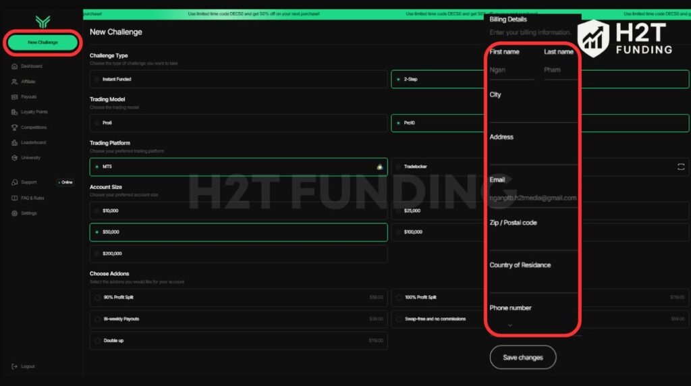691x386 pixels.
Task: Expand phone number country code chevron
Action: [510, 325]
